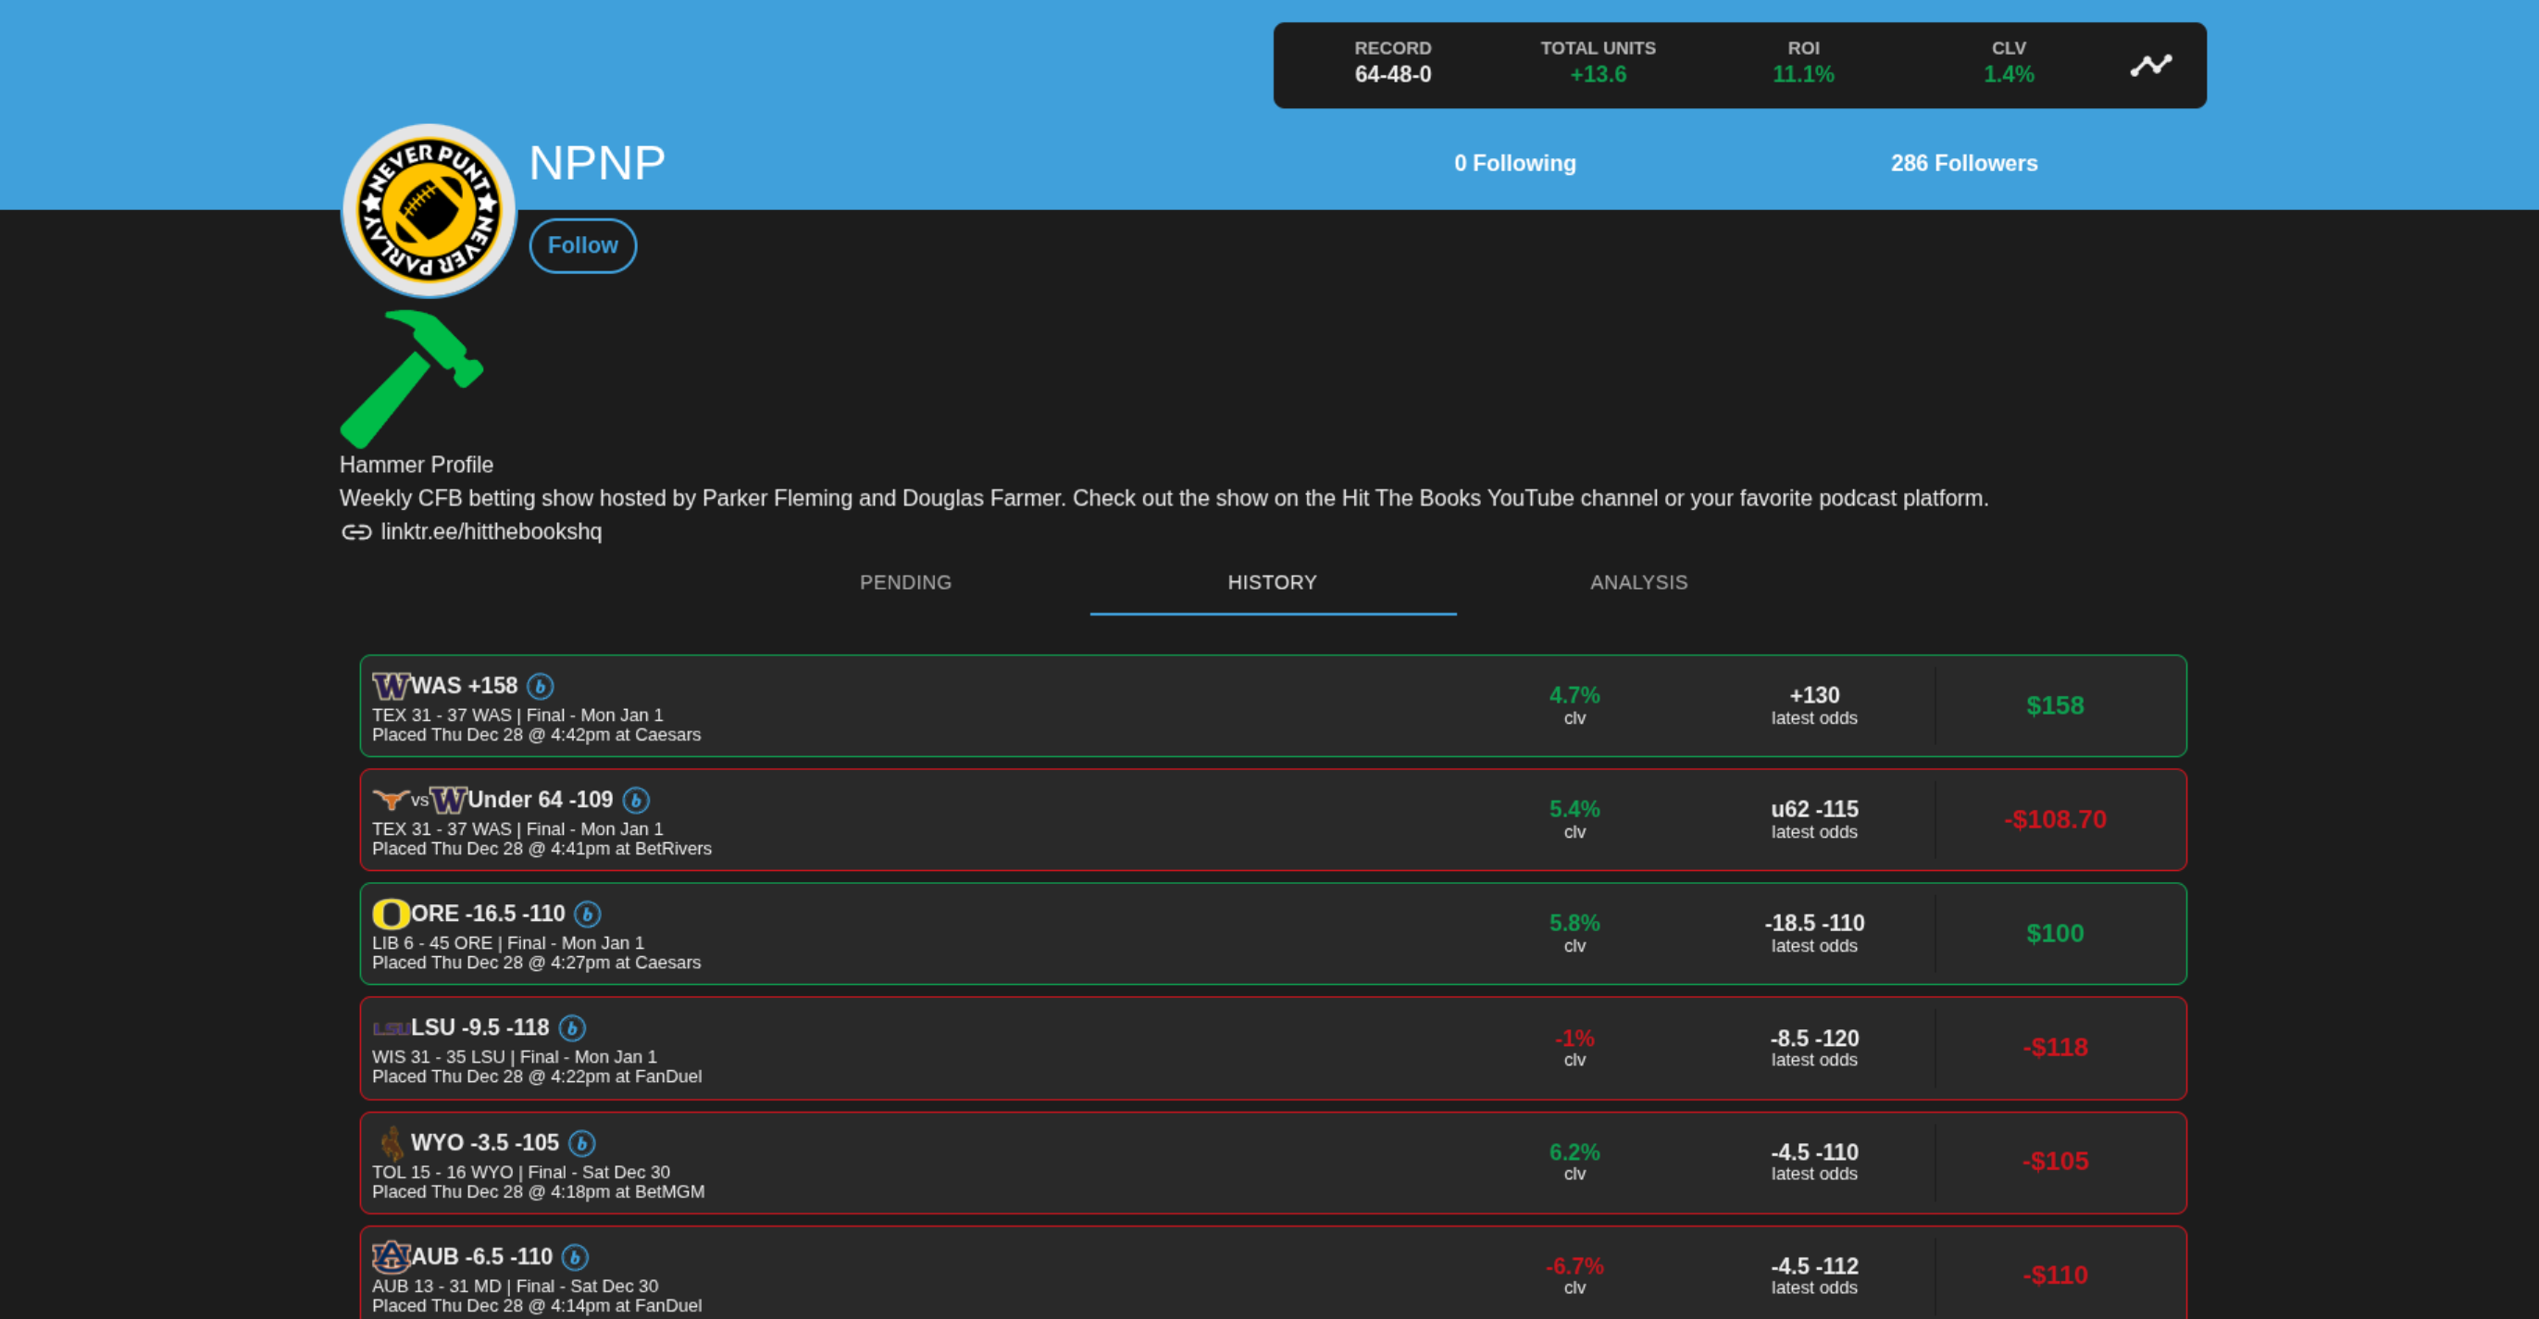Click the line chart icon in the stats bar
This screenshot has height=1319, width=2539.
2153,64
